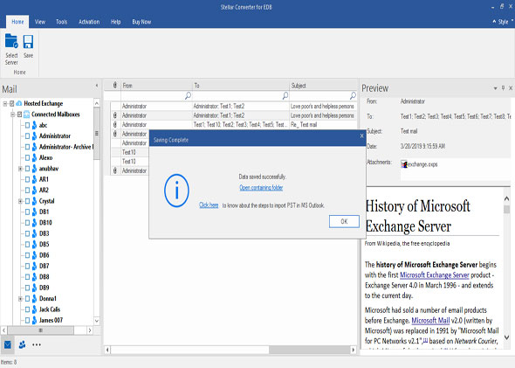Click the Select Server icon
This screenshot has height=368, width=515.
pos(11,42)
